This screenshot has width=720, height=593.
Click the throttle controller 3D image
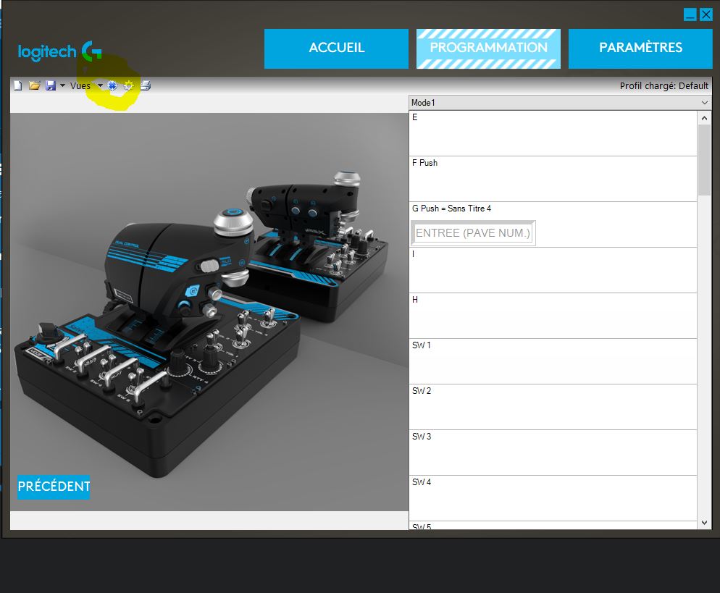209,312
